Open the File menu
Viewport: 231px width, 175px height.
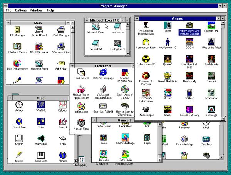click(8, 10)
